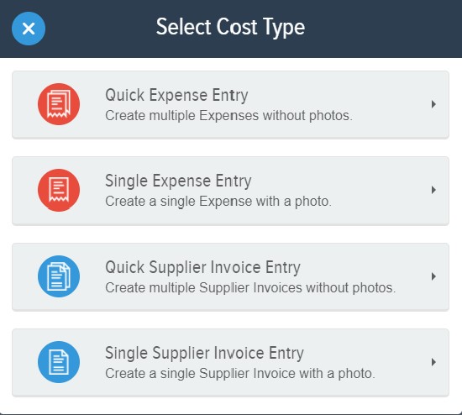The image size is (462, 415).
Task: Click 'Create multiple Expenses without photos.' description
Action: tap(228, 116)
